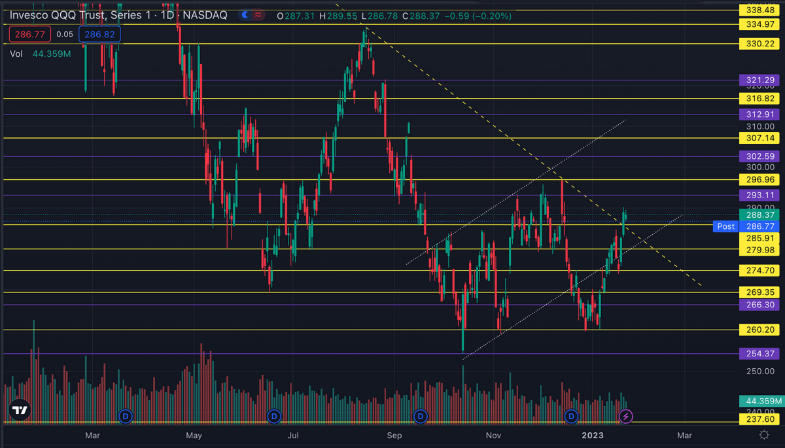Image resolution: width=785 pixels, height=448 pixels.
Task: Open chart settings gear icon
Action: (763, 435)
